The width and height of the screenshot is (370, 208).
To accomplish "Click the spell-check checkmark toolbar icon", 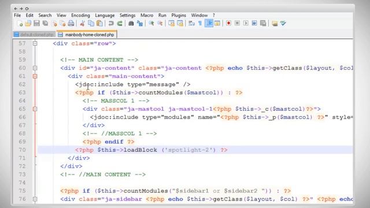I will (283, 23).
